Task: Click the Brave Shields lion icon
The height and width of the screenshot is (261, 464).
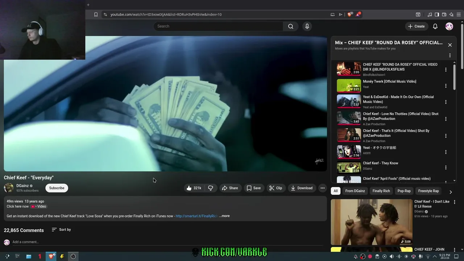Action: click(349, 14)
